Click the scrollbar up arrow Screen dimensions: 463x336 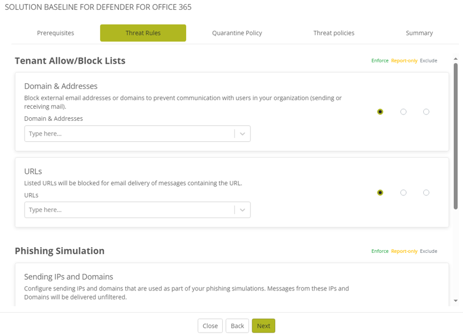456,59
